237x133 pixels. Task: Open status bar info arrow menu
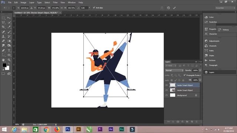(x=56, y=125)
